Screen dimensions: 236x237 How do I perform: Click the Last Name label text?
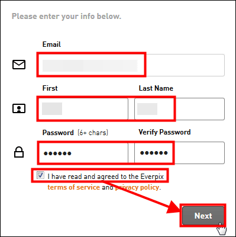coord(156,88)
